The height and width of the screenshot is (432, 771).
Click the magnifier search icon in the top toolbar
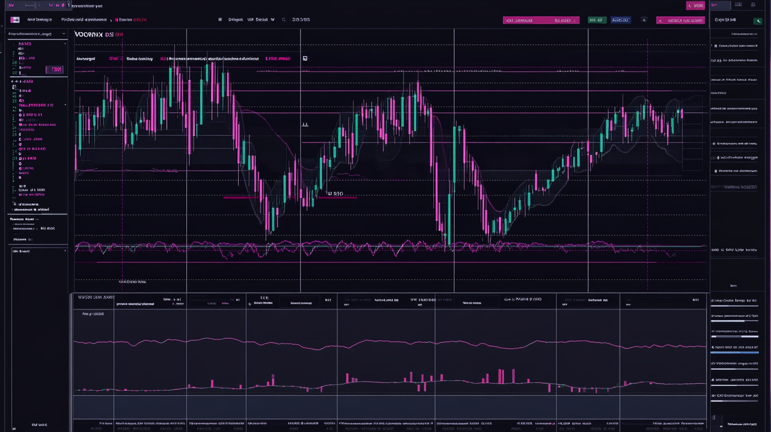(284, 20)
